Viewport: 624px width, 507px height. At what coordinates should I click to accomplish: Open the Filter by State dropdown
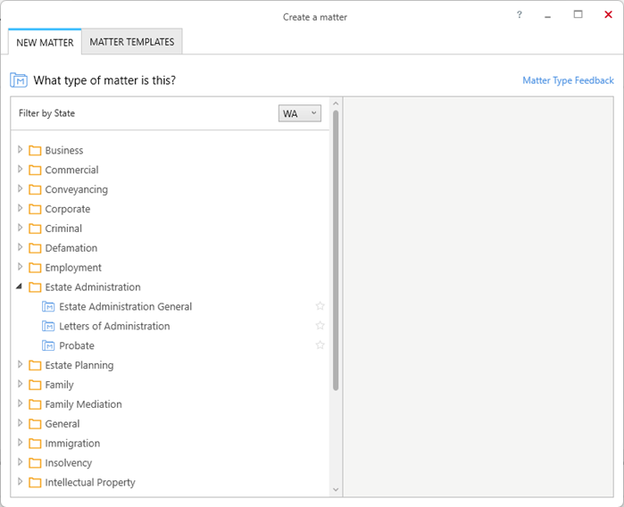pyautogui.click(x=300, y=113)
